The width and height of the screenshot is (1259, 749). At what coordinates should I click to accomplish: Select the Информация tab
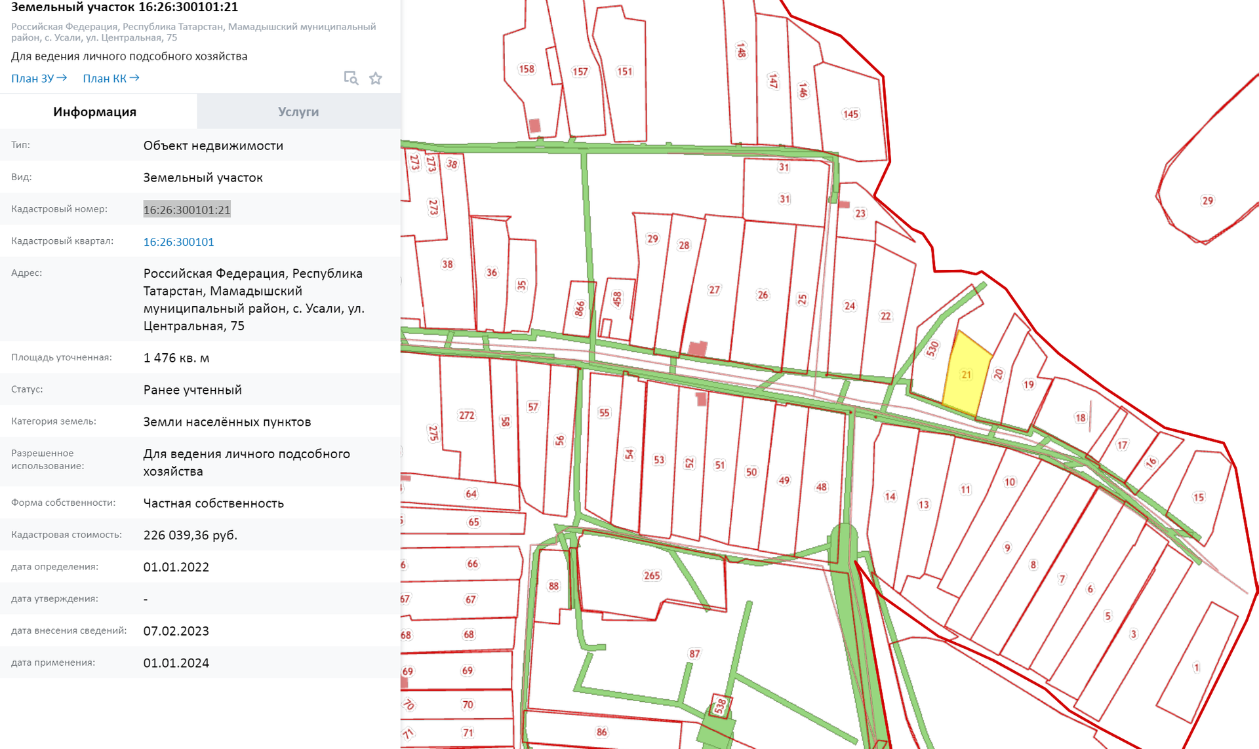(95, 111)
